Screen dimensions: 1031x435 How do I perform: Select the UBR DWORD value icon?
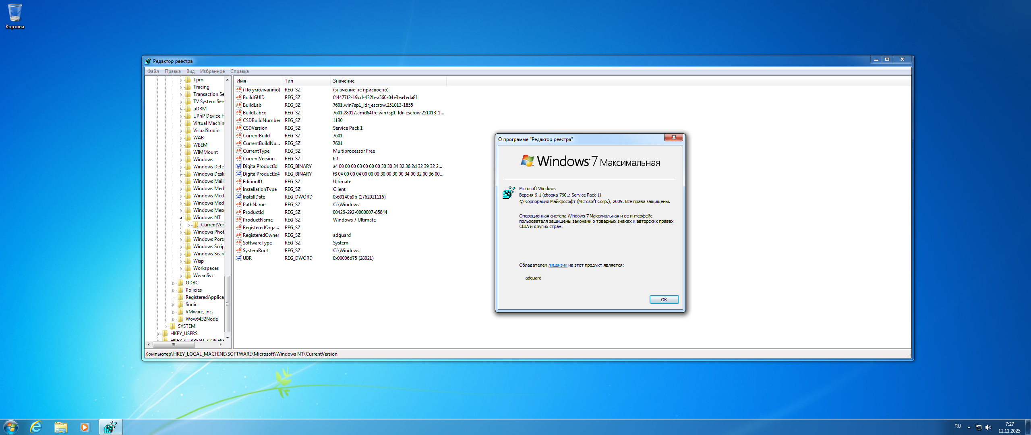(x=239, y=258)
